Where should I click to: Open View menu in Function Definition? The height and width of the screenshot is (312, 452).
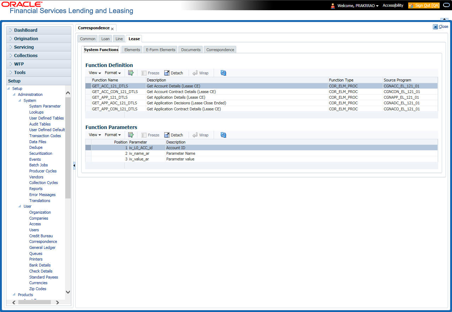point(95,73)
